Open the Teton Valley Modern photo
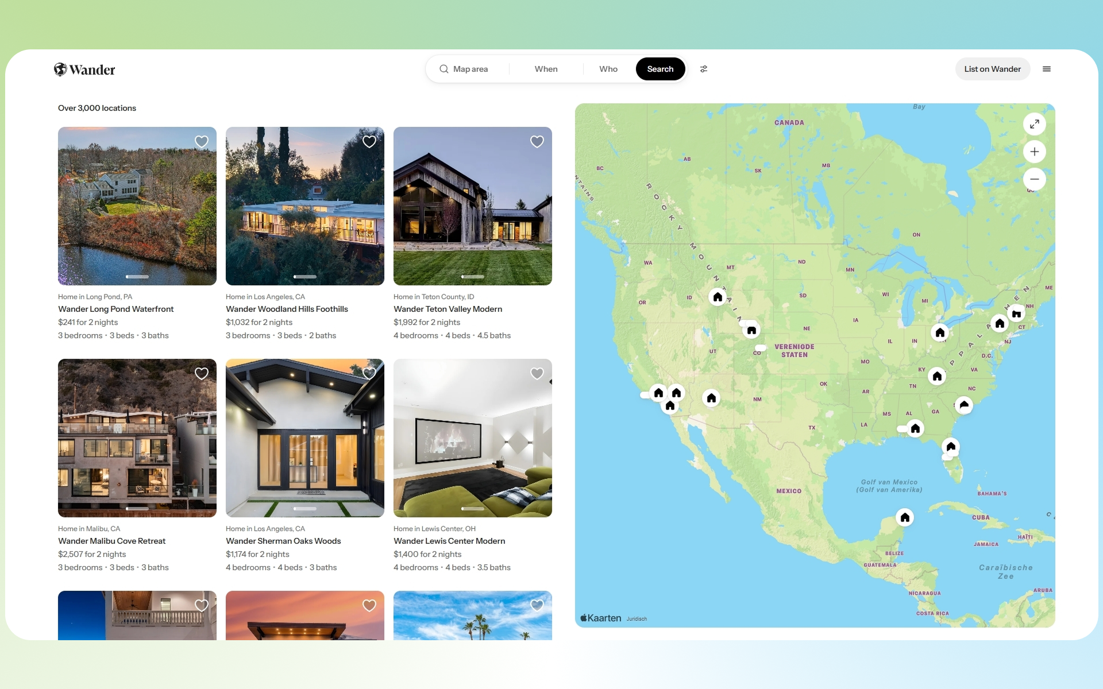 pos(473,206)
